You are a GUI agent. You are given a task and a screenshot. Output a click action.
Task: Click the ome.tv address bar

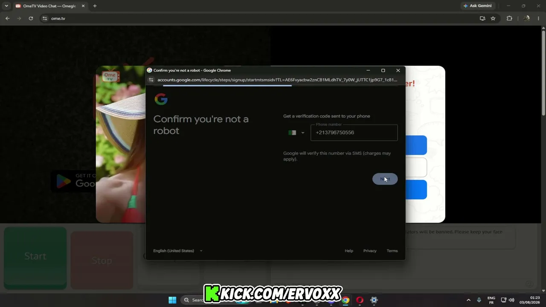261,18
